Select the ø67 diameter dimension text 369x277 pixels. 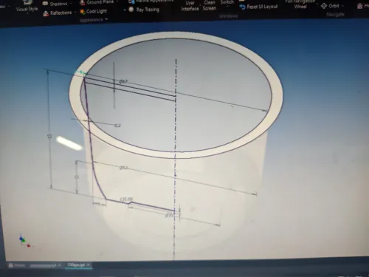click(123, 81)
